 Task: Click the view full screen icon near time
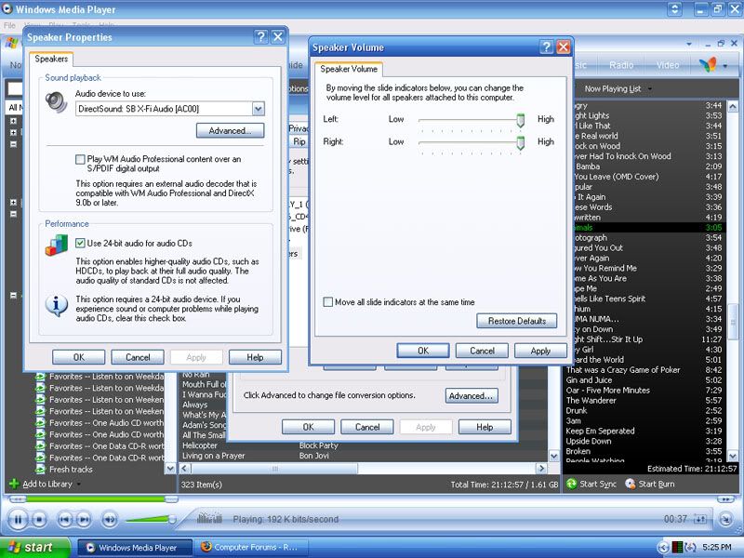700,519
